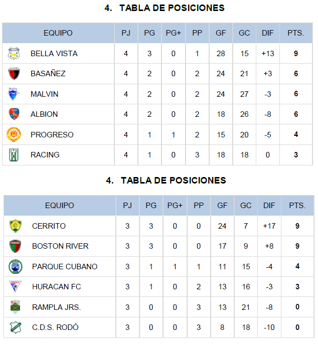Select the Huracan FC triangular badge
Viewport: 318px width, 345px height.
(x=15, y=286)
